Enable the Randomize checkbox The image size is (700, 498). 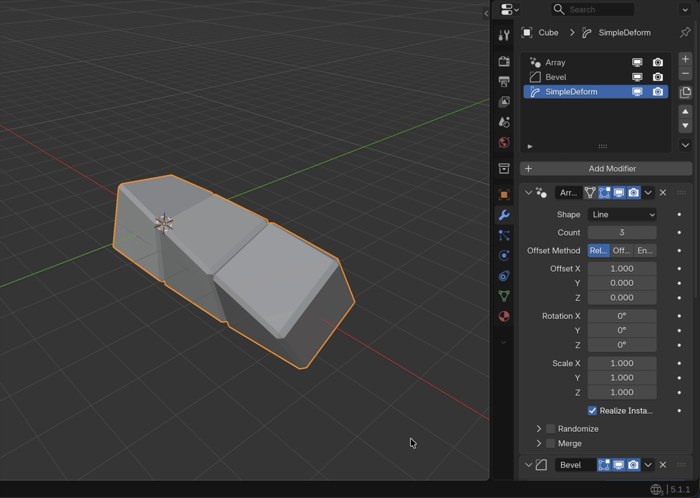(551, 429)
